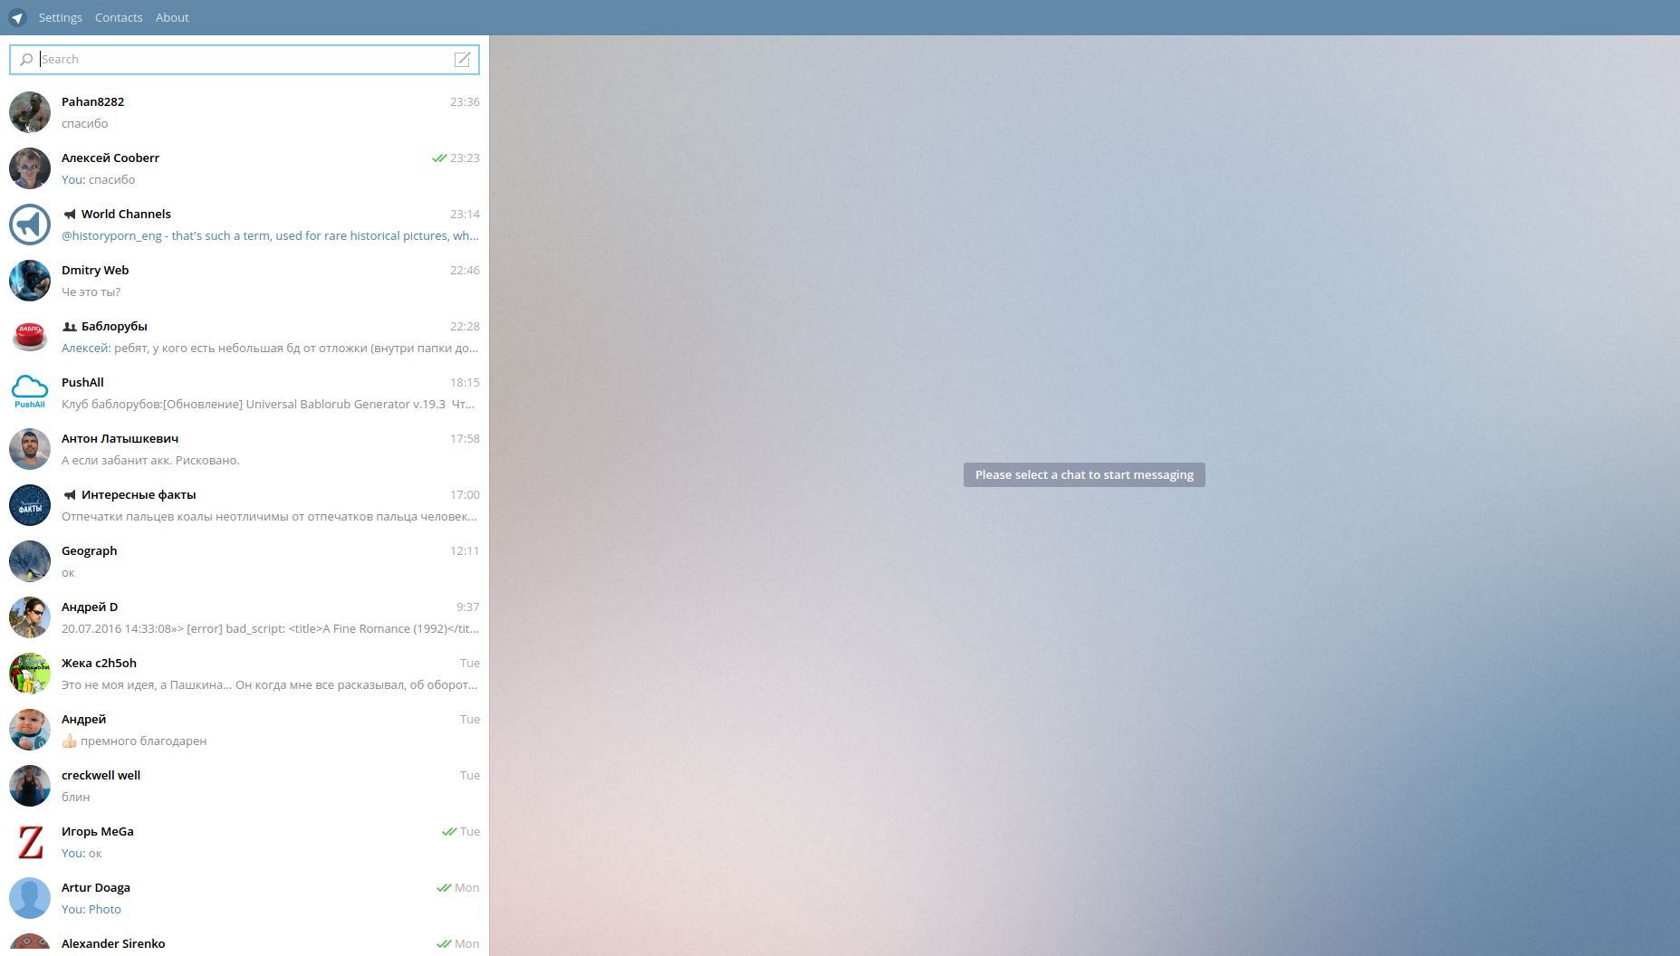This screenshot has width=1680, height=956.
Task: Open the Баблорубы group chat name
Action: coord(114,327)
